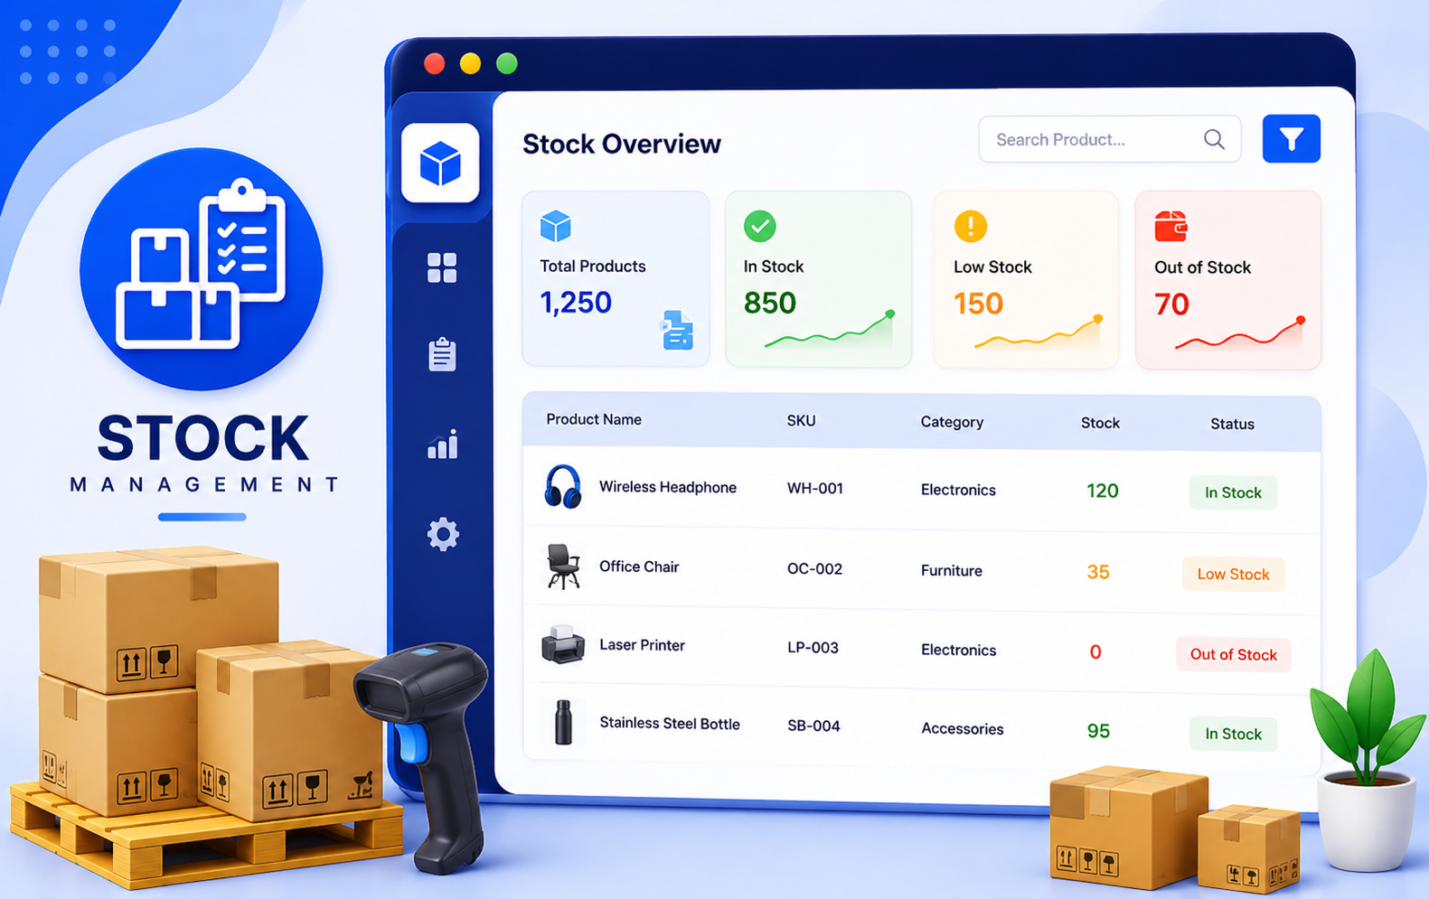Click the Low Stock card label
The image size is (1429, 899).
[x=992, y=267]
